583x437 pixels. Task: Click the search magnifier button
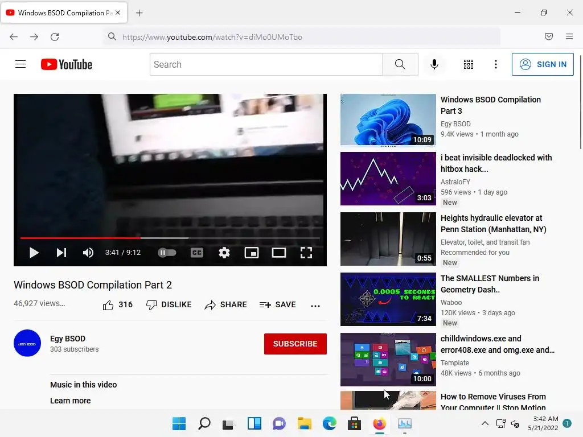click(x=400, y=64)
